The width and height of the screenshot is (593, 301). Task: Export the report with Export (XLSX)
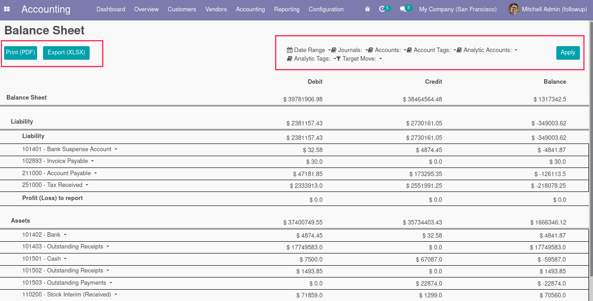(66, 53)
